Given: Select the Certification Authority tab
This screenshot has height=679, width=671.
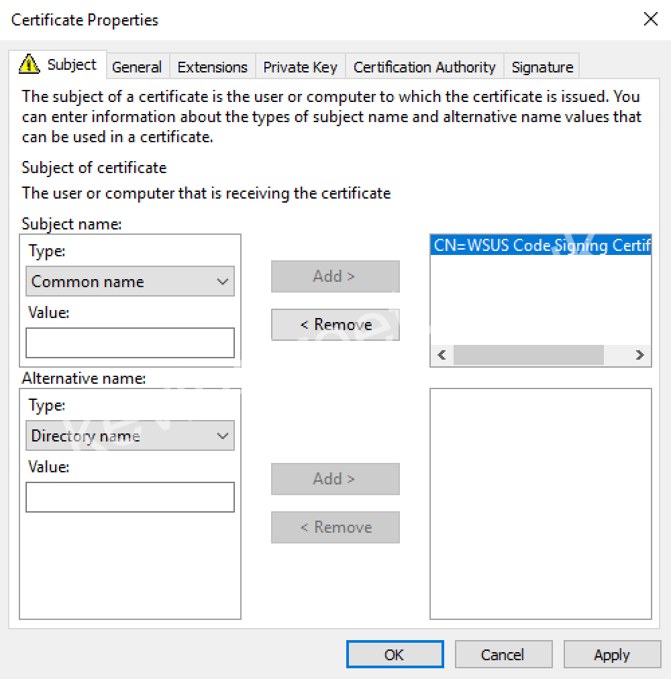Looking at the screenshot, I should 424,67.
